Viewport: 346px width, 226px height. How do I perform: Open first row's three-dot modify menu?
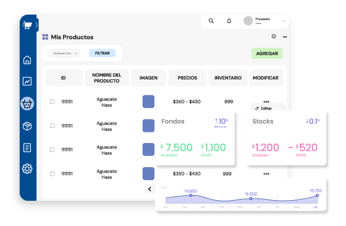[266, 102]
